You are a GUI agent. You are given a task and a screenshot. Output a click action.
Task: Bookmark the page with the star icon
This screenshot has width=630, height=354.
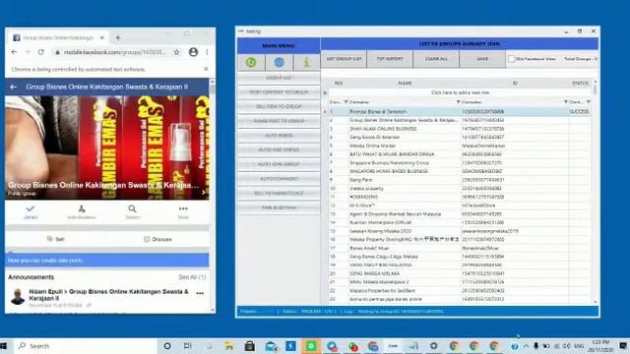coord(177,52)
